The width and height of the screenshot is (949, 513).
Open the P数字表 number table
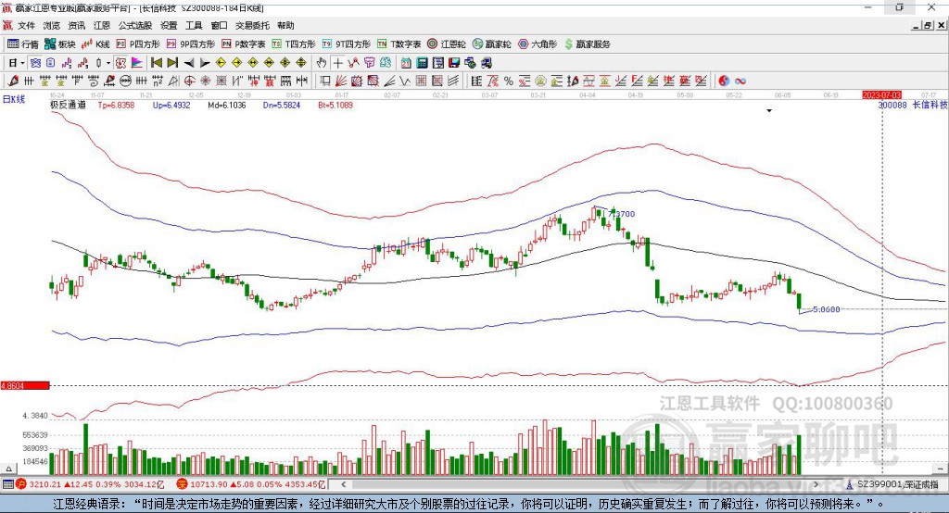click(x=244, y=44)
